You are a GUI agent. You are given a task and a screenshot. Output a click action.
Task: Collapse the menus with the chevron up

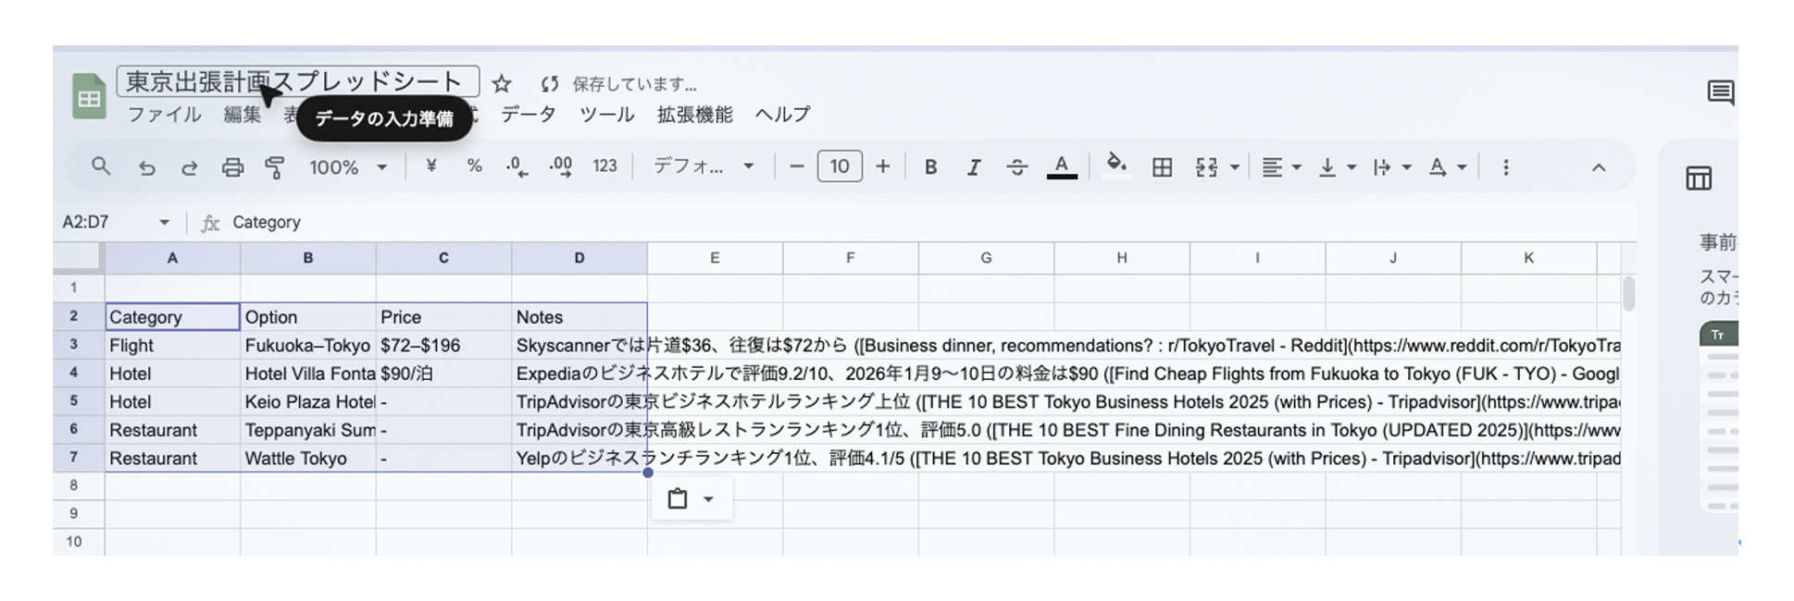pyautogui.click(x=1599, y=167)
